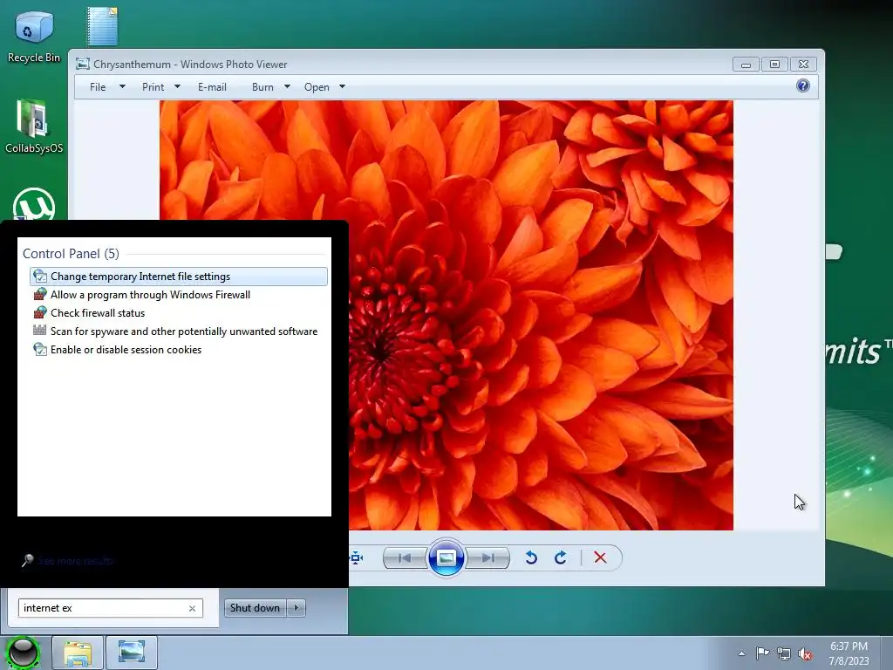Click E-mail in Photo Viewer toolbar

[x=212, y=87]
